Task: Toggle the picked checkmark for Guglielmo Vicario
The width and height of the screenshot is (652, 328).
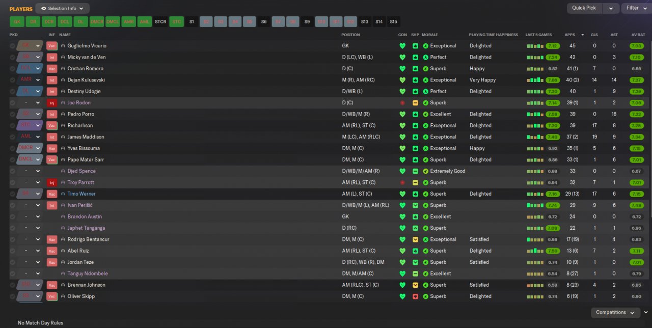Action: coord(12,46)
